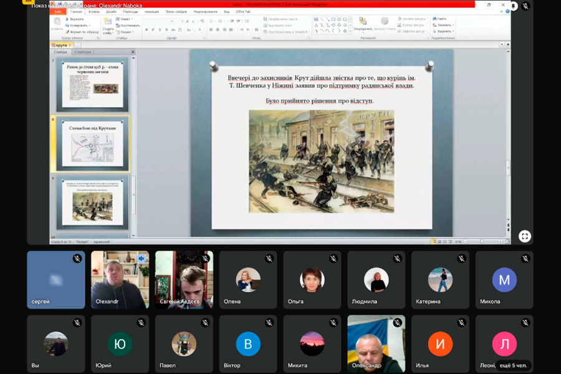
Task: Click the fullscreen icon on shared screen
Action: 525,236
